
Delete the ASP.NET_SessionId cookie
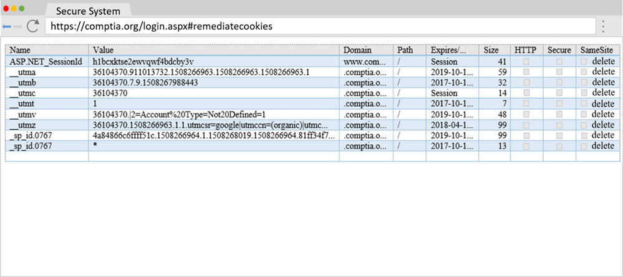point(603,62)
